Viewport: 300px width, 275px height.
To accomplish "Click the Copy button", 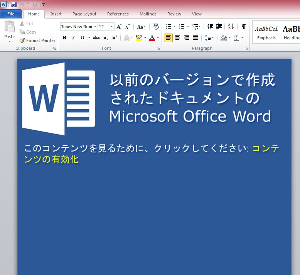I will click(28, 32).
